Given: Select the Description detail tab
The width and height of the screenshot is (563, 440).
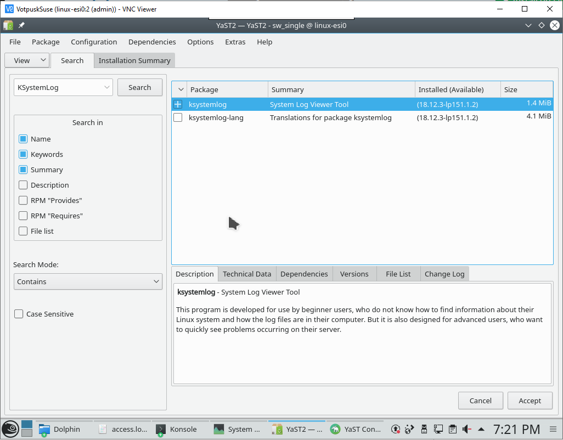Looking at the screenshot, I should tap(195, 274).
